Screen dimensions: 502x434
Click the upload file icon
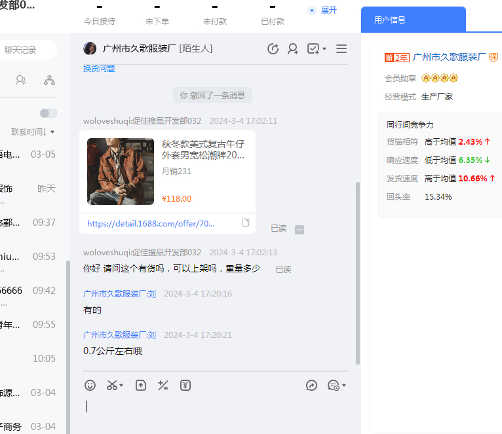pyautogui.click(x=141, y=386)
